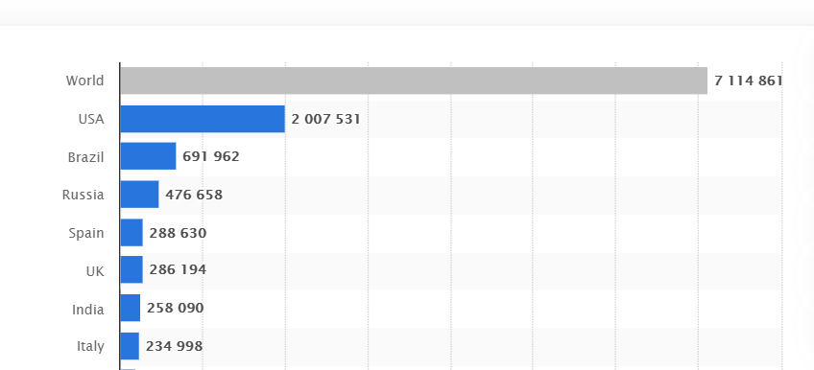The height and width of the screenshot is (370, 814).
Task: Click the Russia axis label
Action: coord(84,195)
